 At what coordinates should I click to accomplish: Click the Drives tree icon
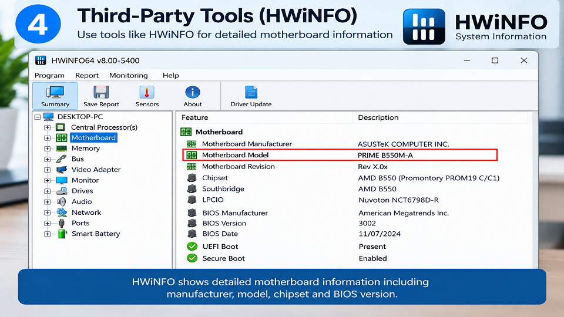[62, 191]
